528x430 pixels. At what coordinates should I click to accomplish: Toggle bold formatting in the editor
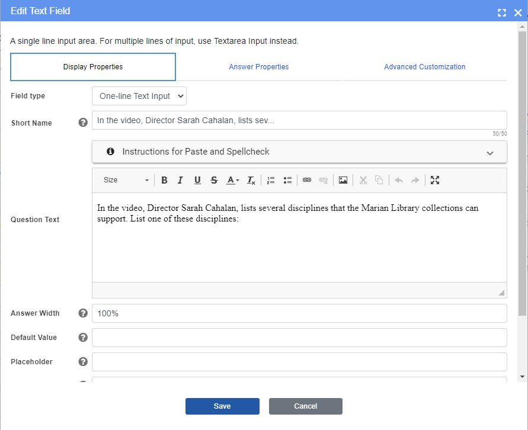(164, 180)
